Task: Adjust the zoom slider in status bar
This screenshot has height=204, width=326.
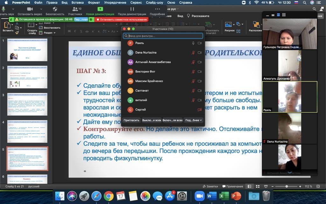Action: 287,186
